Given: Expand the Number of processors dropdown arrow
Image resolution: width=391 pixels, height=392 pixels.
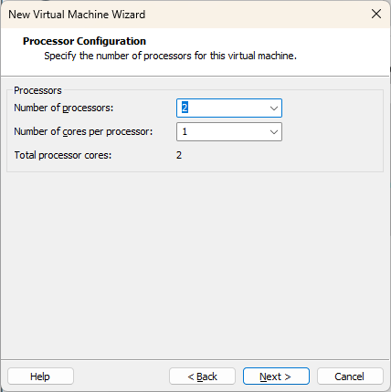Looking at the screenshot, I should tap(274, 108).
